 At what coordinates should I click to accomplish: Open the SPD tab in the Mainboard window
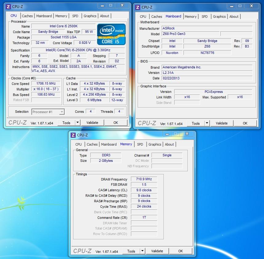coord(205,17)
